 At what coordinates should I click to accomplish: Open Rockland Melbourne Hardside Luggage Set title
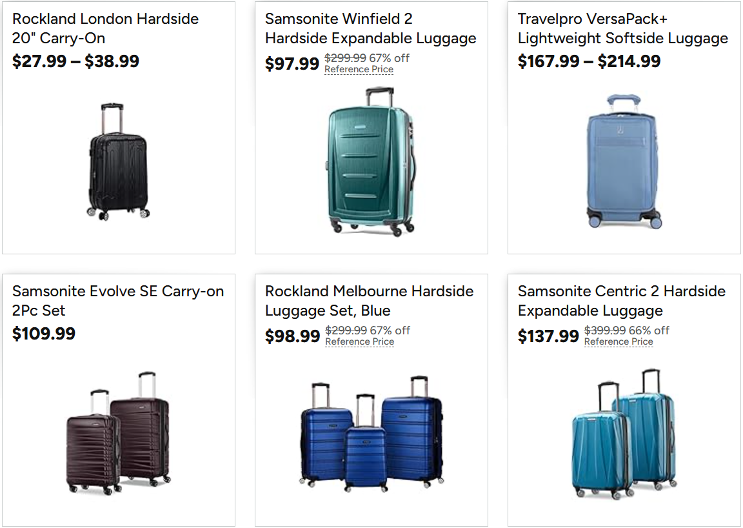(x=369, y=301)
